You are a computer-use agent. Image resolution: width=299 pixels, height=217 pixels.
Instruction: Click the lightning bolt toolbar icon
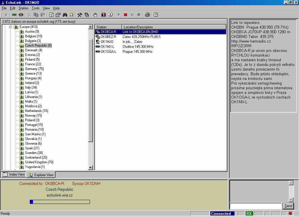tap(6, 15)
